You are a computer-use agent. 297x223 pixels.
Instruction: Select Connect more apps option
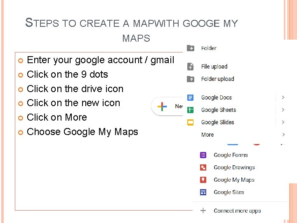pyautogui.click(x=237, y=211)
